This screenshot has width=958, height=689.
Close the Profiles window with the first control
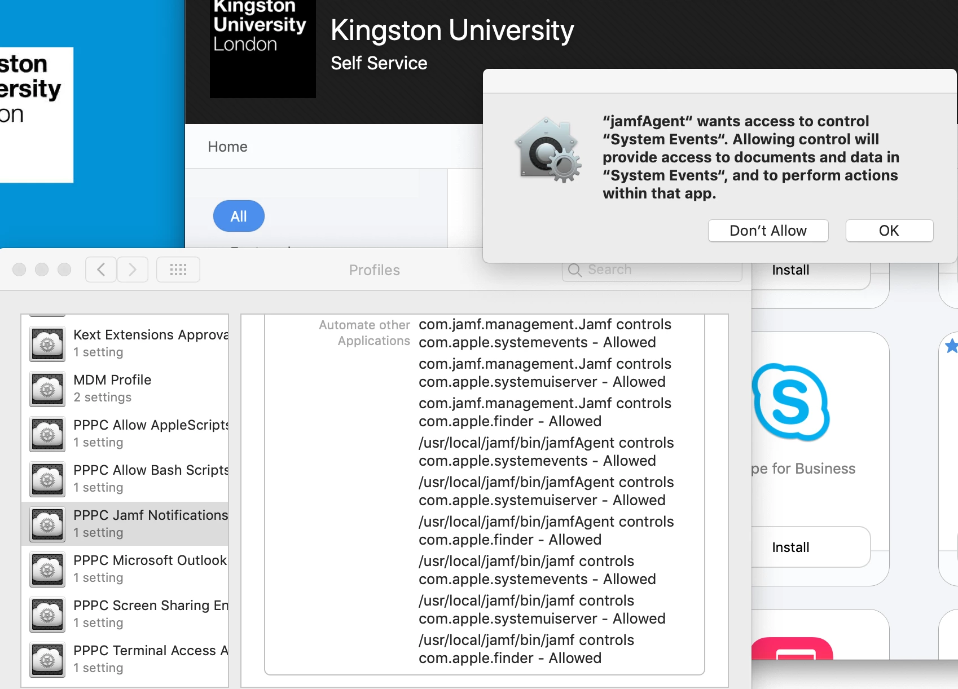pyautogui.click(x=19, y=270)
